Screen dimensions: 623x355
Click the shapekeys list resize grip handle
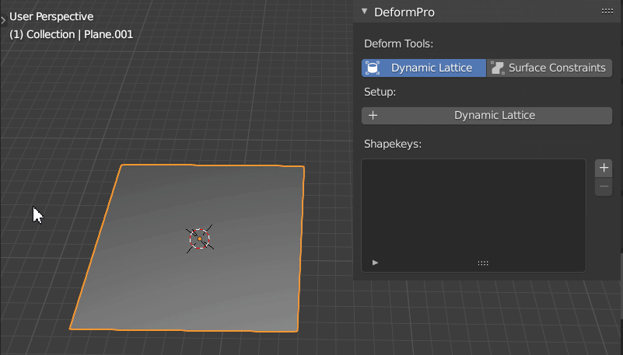click(483, 263)
